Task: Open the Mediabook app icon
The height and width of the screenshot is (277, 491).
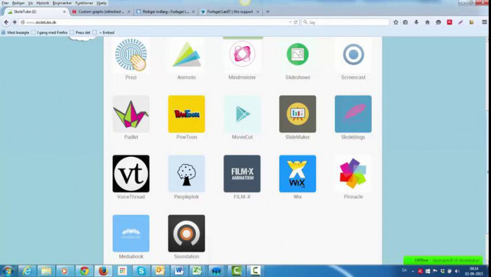Action: coord(131,234)
